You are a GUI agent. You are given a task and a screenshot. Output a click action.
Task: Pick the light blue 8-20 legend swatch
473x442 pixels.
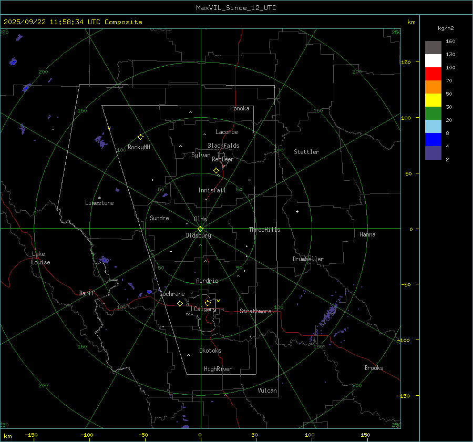[433, 127]
